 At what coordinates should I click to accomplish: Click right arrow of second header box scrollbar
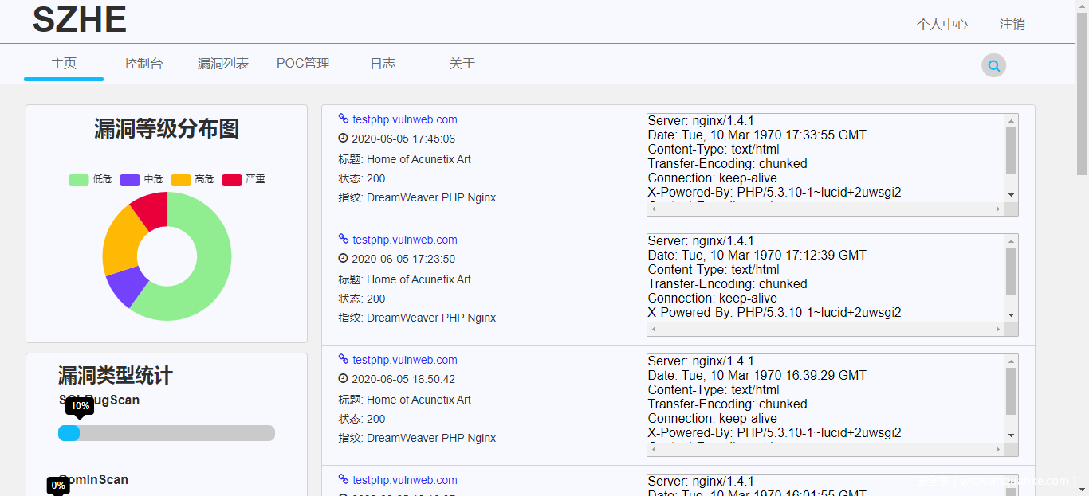tap(997, 330)
